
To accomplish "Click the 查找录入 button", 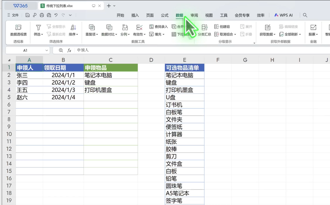I will tap(158, 27).
